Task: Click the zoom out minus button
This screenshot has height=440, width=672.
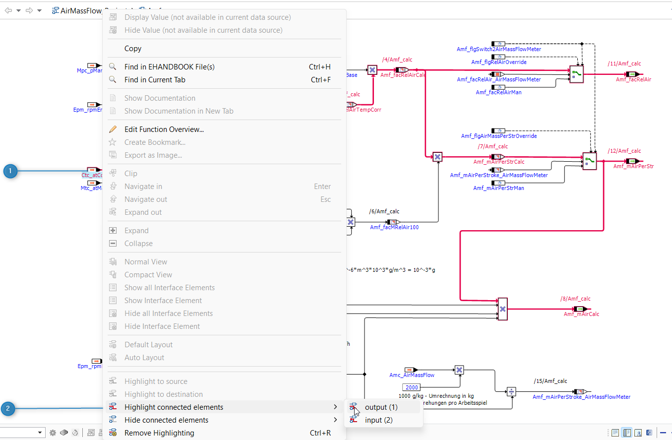Action: click(x=663, y=433)
